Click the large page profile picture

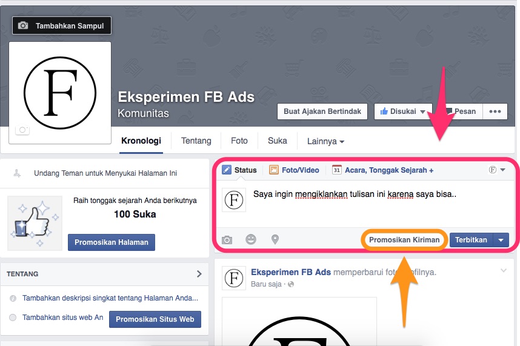click(x=60, y=93)
